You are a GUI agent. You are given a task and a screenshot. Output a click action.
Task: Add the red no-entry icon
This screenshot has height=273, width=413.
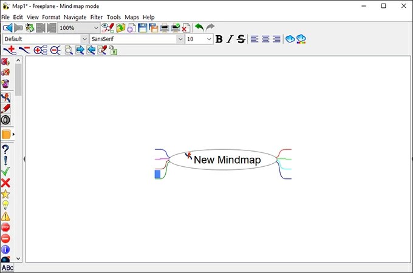(5, 238)
